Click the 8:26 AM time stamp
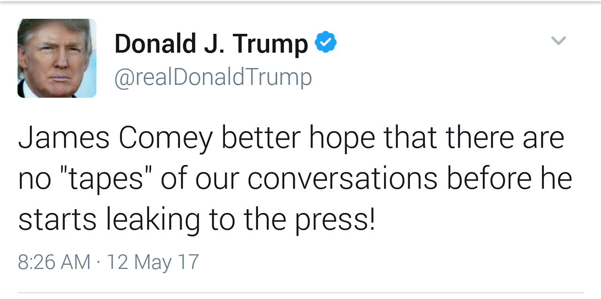 point(54,262)
